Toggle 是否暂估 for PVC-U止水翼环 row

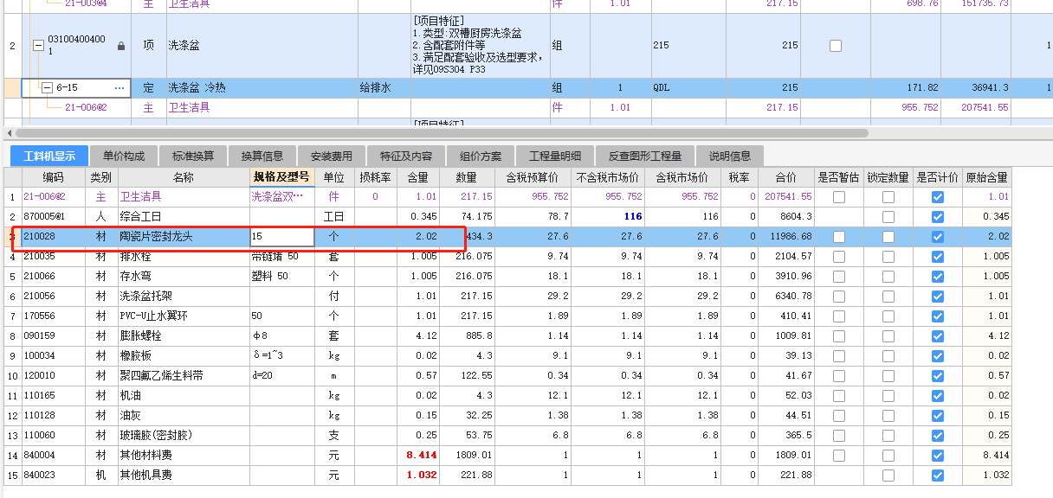point(838,316)
